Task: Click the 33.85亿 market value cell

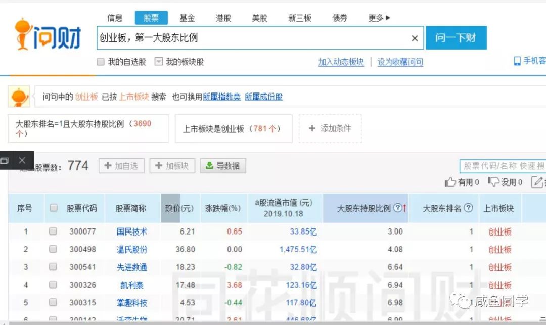Action: pos(303,231)
